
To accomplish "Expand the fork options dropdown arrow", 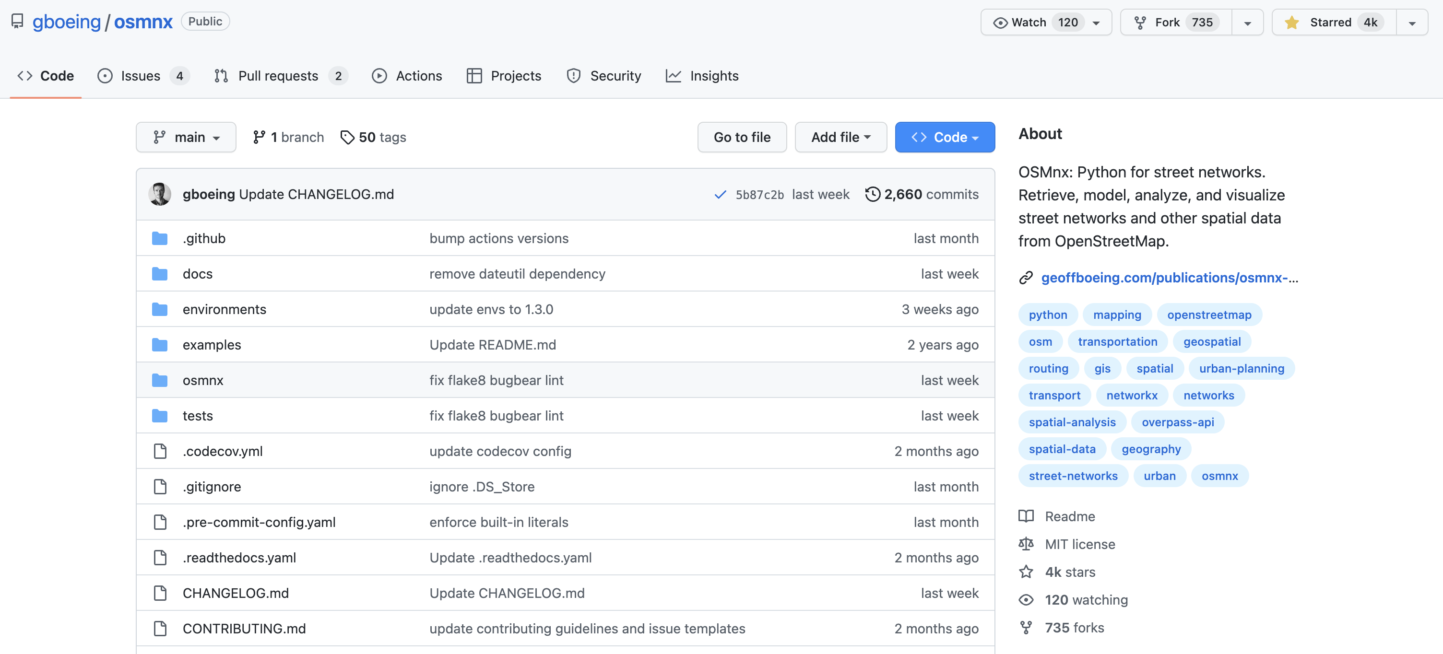I will [1247, 23].
